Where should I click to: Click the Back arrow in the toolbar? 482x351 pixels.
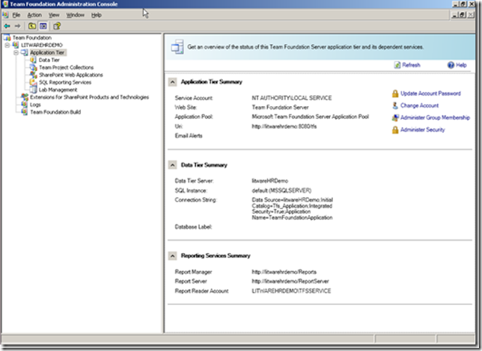[x=7, y=25]
